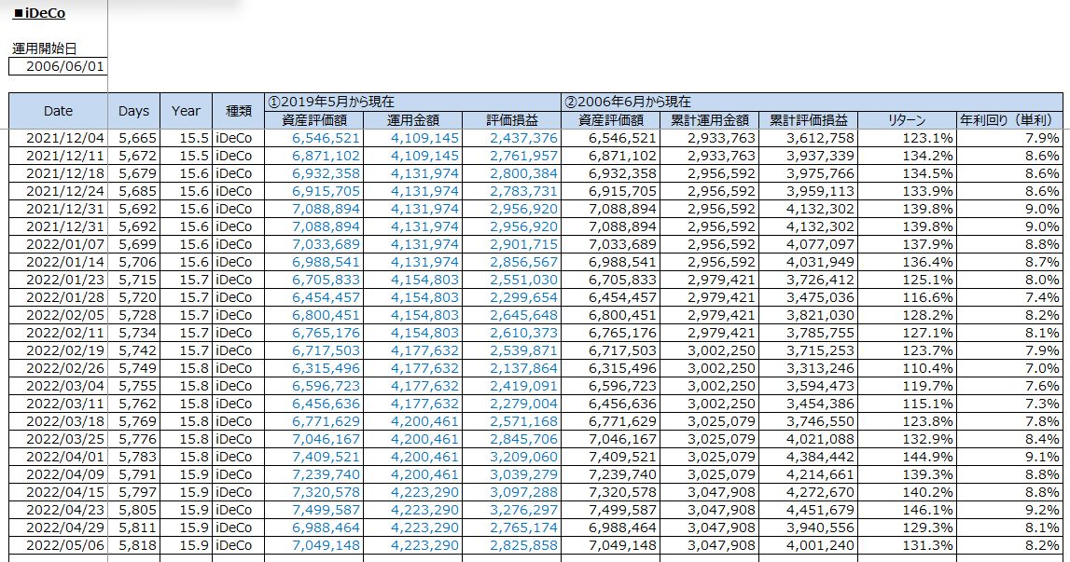This screenshot has height=562, width=1070.
Task: Select the リターン column header
Action: (x=907, y=120)
